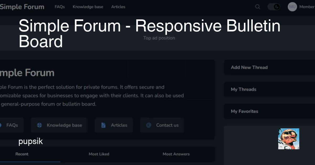Open My Threads in the sidebar

click(244, 89)
